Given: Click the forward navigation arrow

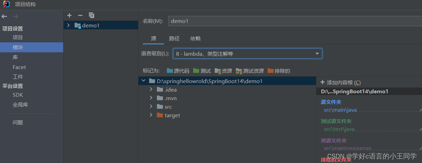Looking at the screenshot, I should [15, 16].
